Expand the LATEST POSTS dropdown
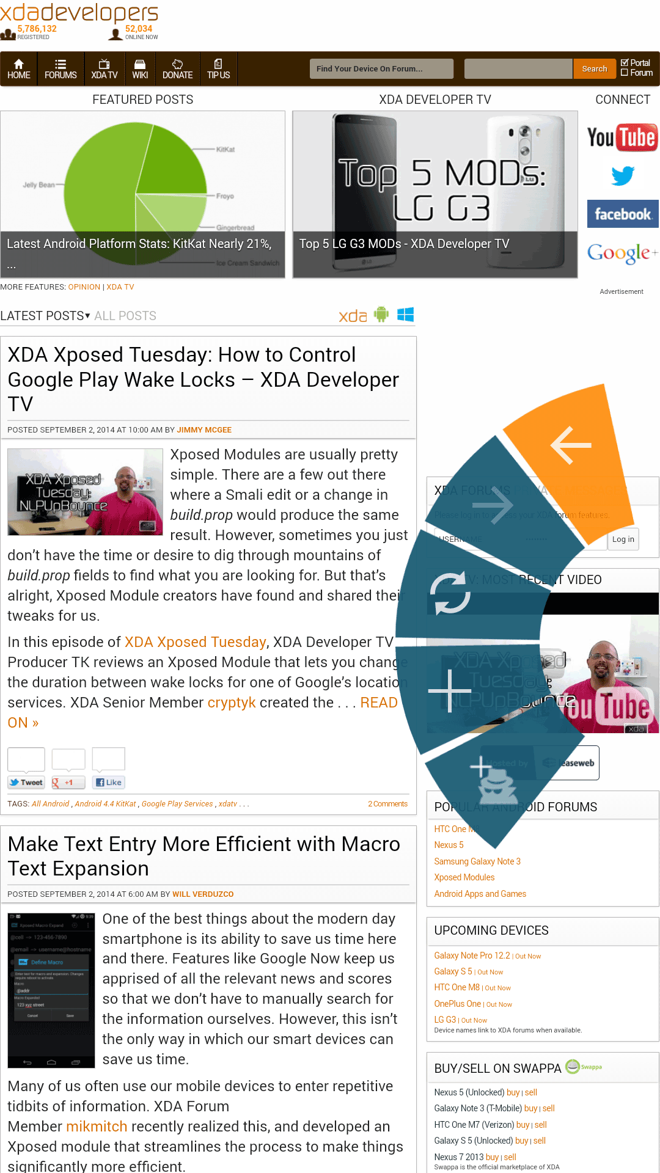660x1173 pixels. (45, 316)
